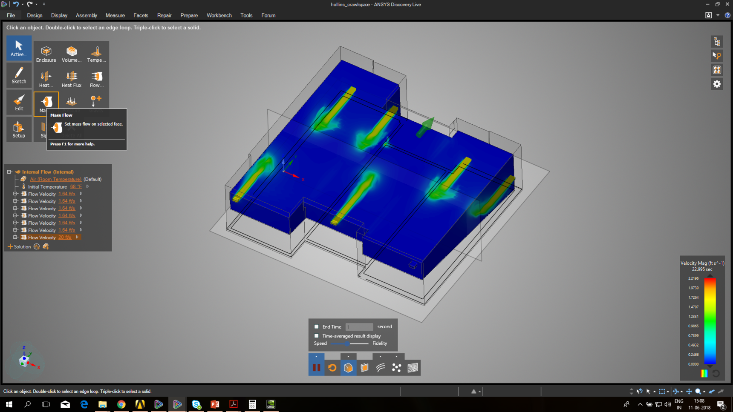Open the Display tab

[59, 15]
